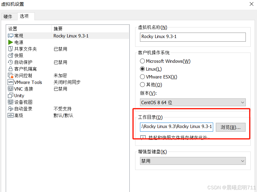Open the 版本 CentOS 8 64 位 dropdown
This screenshot has width=257, height=192.
click(x=193, y=102)
